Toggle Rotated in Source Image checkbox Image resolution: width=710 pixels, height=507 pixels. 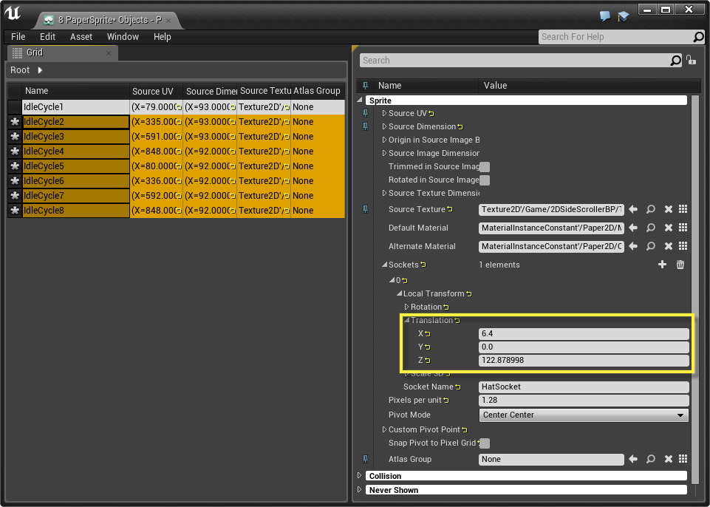point(485,180)
